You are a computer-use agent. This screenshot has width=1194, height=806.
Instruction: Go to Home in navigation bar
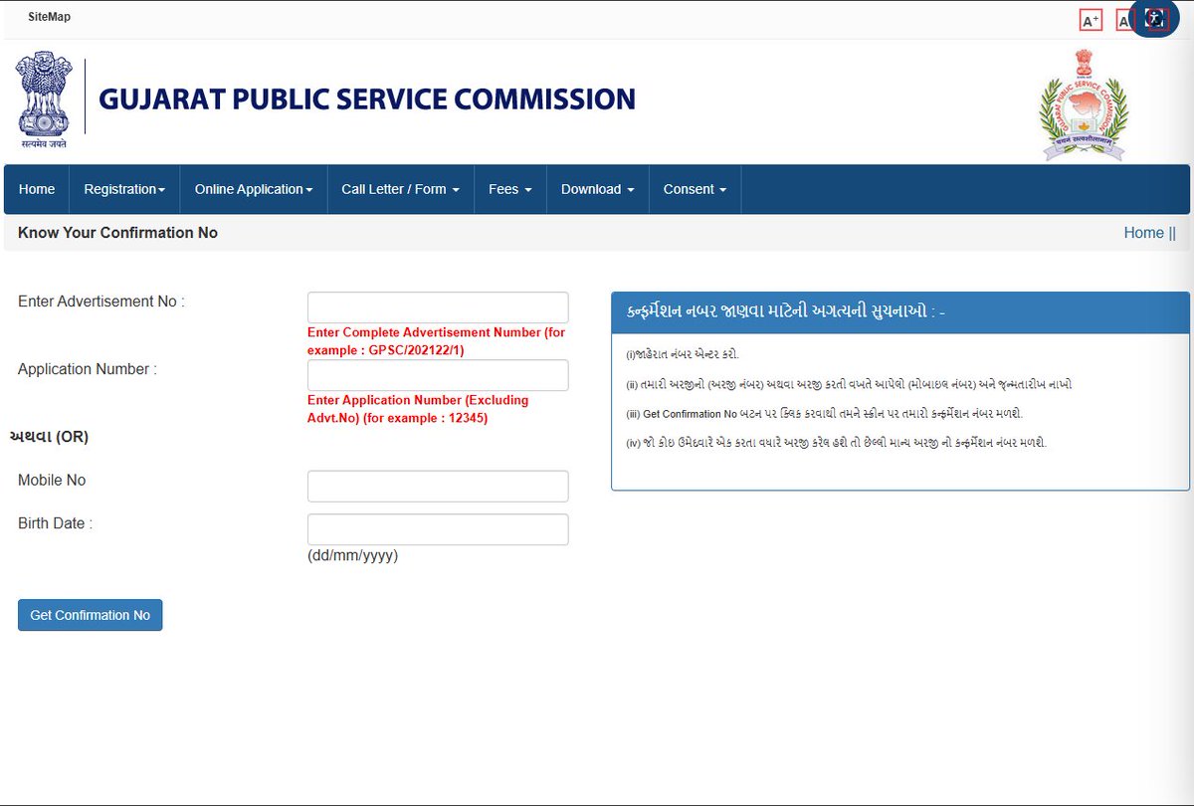(x=37, y=189)
